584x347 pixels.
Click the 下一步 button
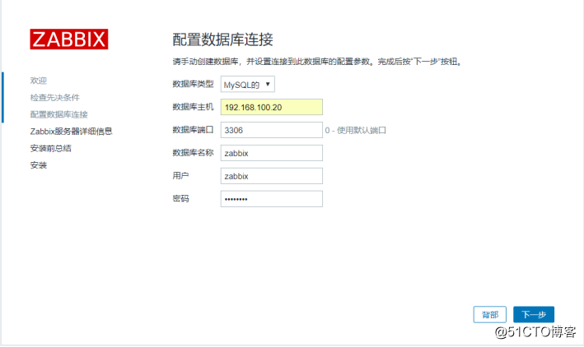(534, 315)
